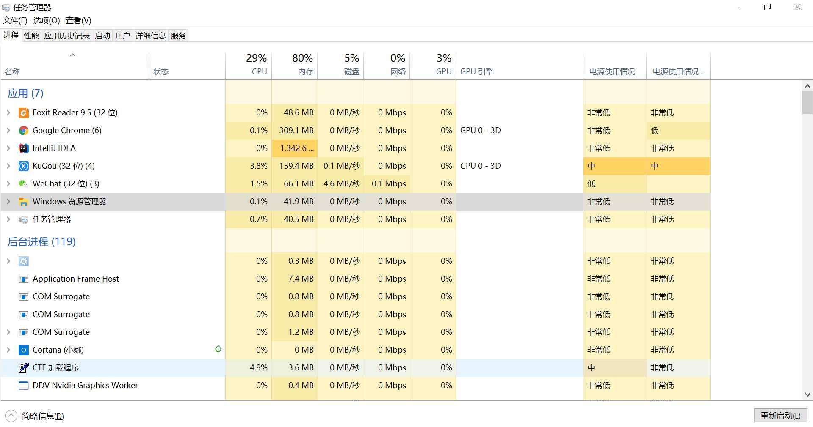Viewport: 813px width, 427px height.
Task: Sort by the 网络 column header
Action: point(387,66)
